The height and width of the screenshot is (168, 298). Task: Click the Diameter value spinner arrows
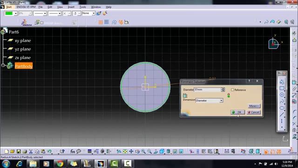pos(223,90)
